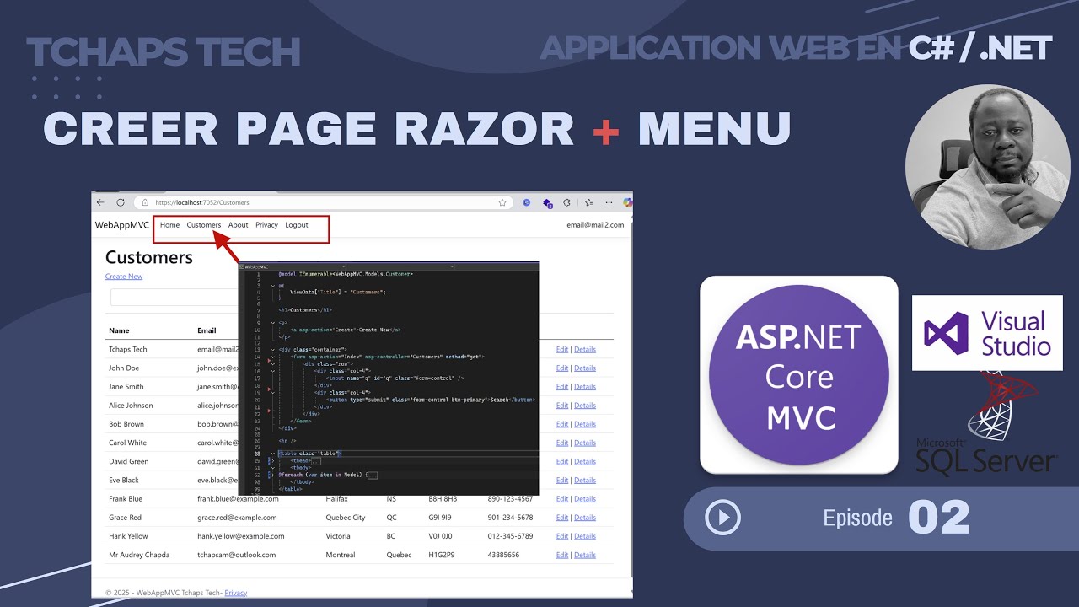Select the phone cell '43885656'
1079x607 pixels.
[503, 555]
